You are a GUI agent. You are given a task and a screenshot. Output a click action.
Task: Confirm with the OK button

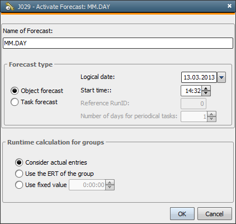[182, 214]
